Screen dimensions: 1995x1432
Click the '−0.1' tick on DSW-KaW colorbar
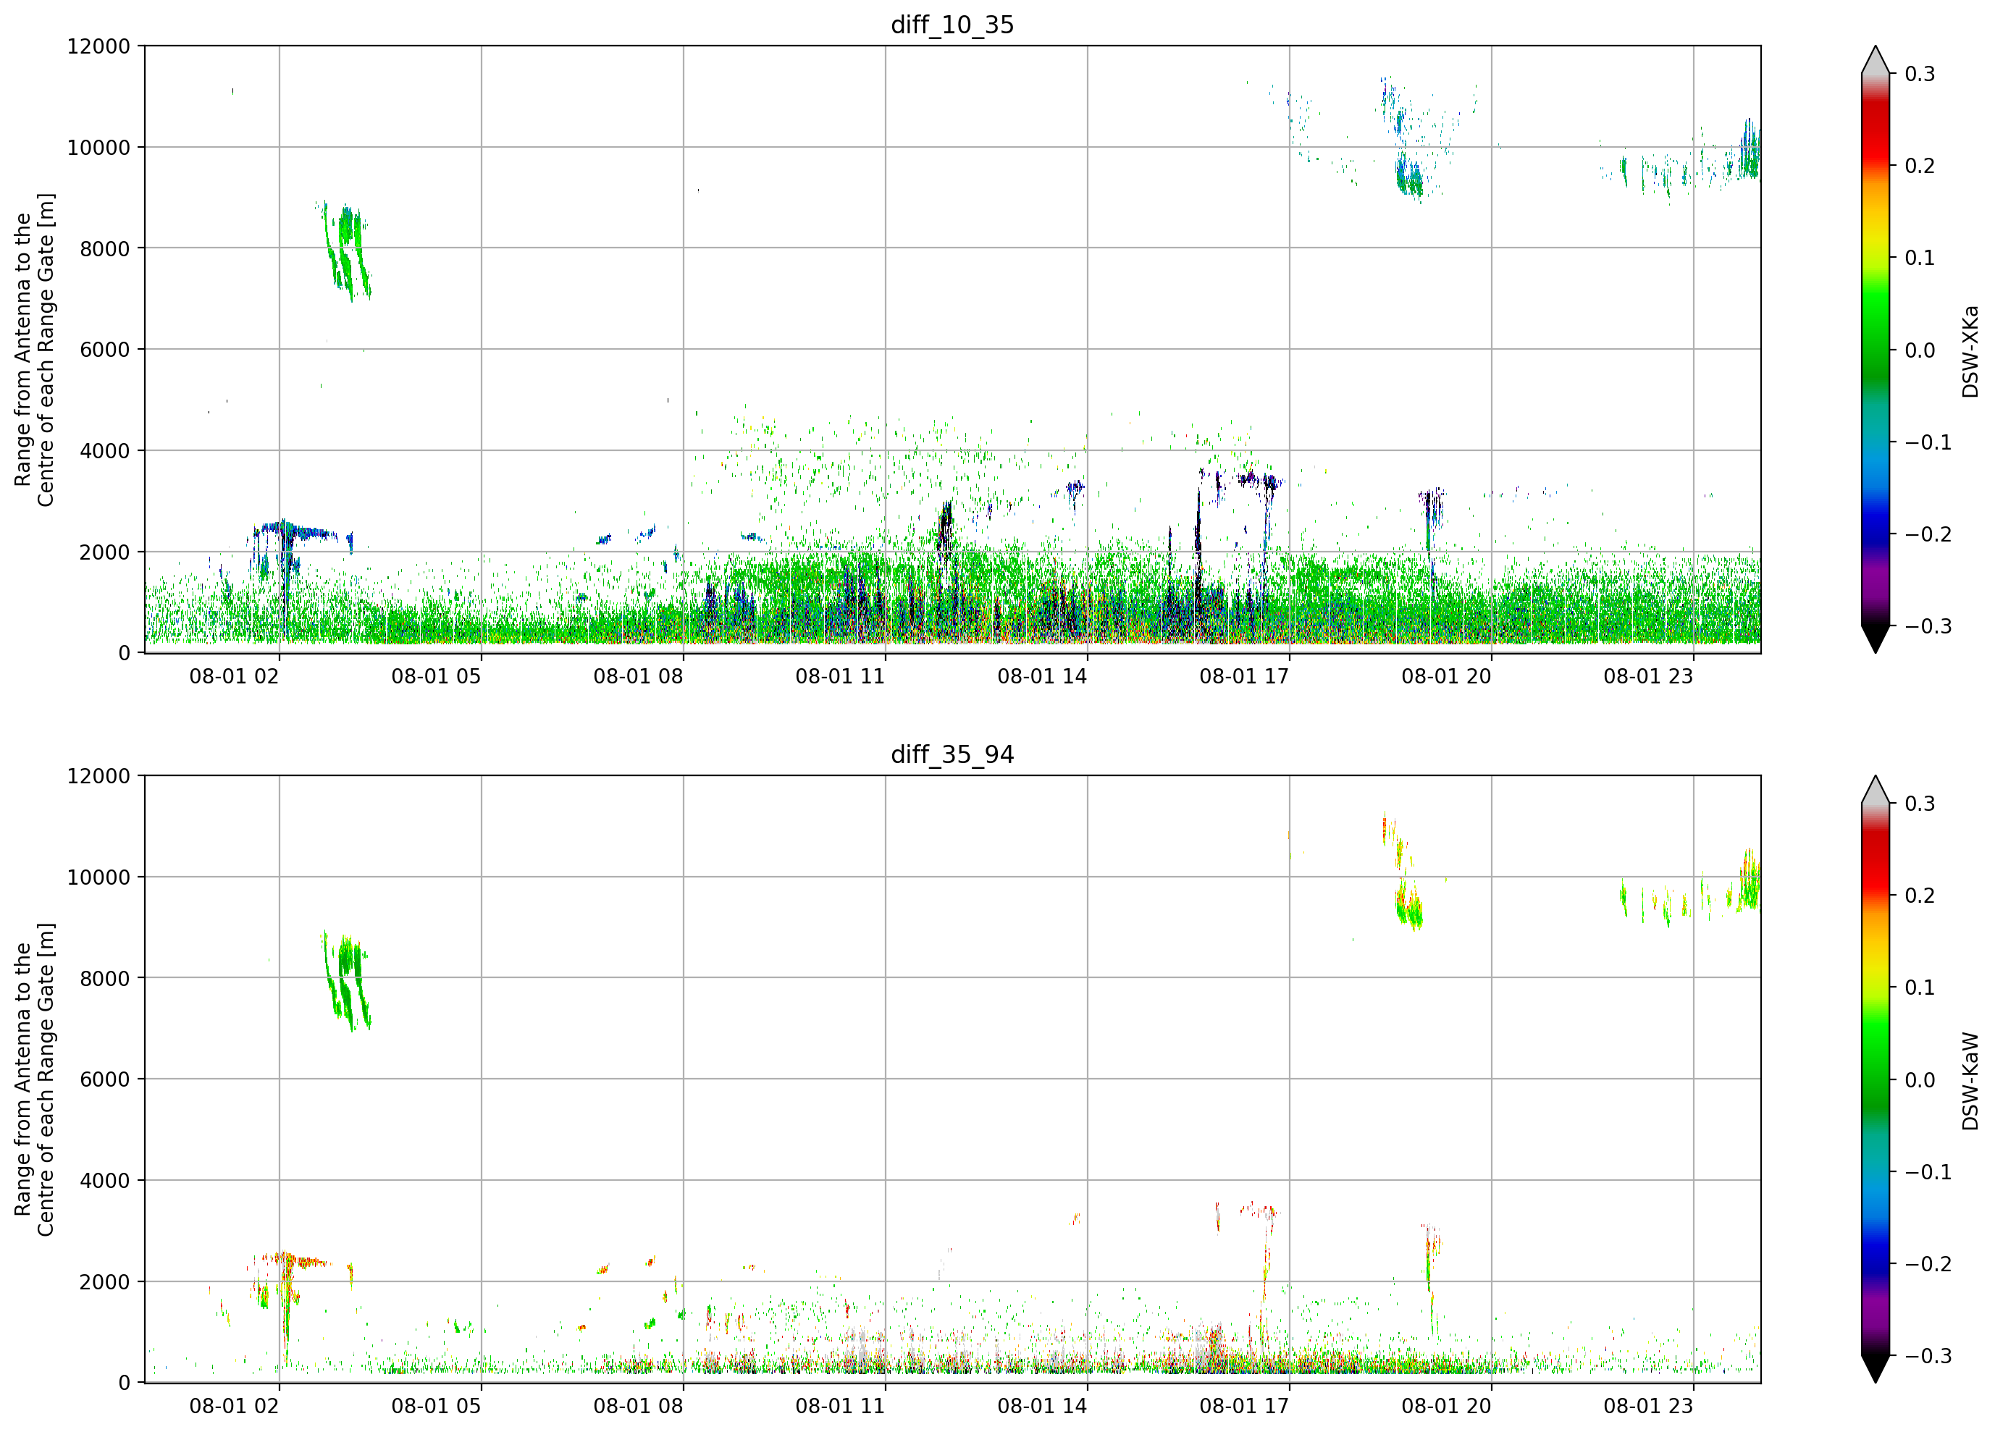pos(1928,1171)
